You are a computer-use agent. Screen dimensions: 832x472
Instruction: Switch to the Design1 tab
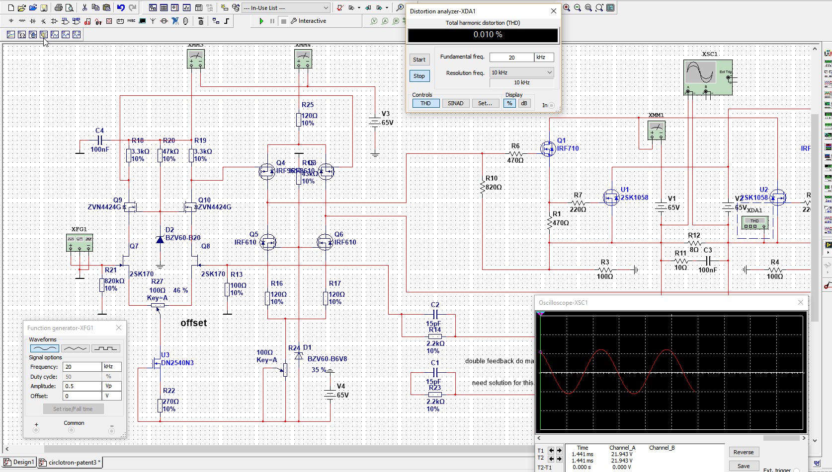pyautogui.click(x=19, y=462)
